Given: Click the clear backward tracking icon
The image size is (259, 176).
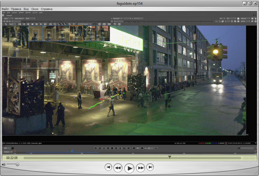Looking at the screenshot, I should point(104,24).
